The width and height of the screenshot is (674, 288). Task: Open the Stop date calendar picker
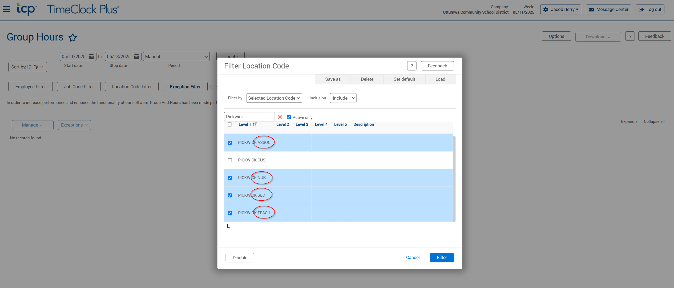[136, 56]
